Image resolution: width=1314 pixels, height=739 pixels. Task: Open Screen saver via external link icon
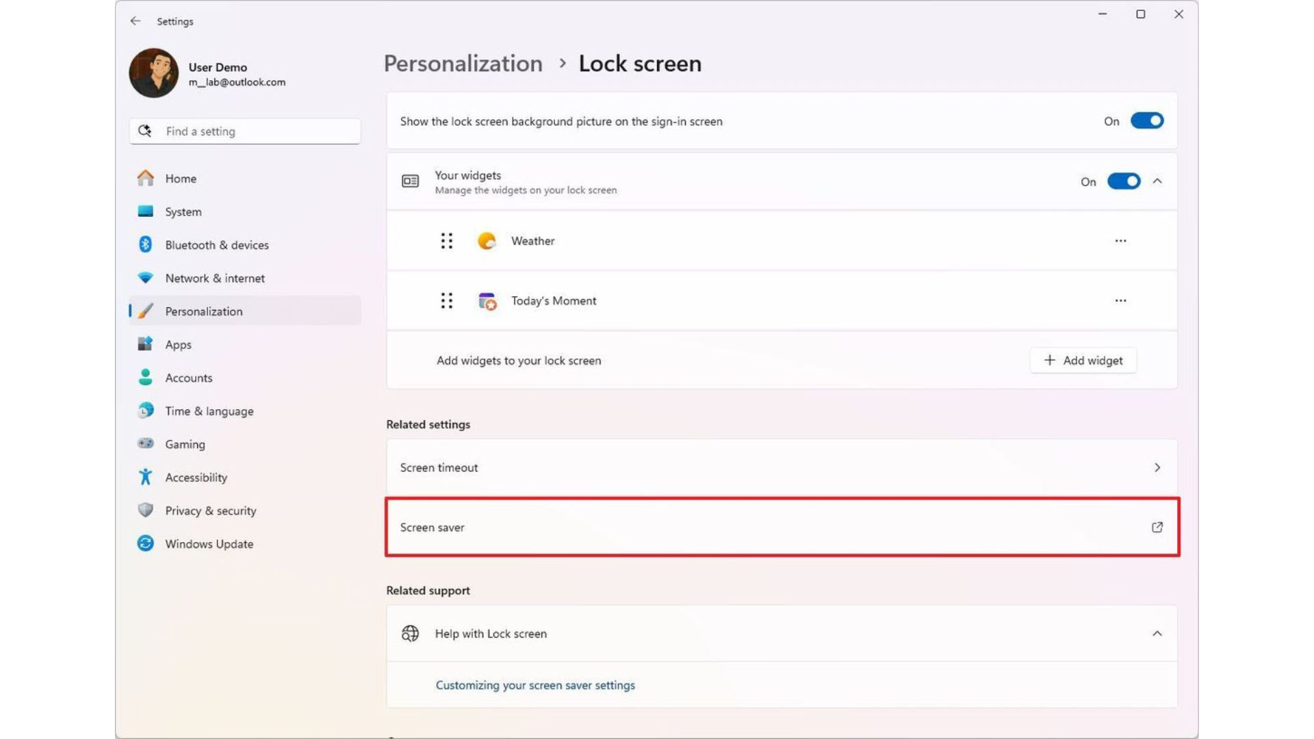pyautogui.click(x=1157, y=527)
